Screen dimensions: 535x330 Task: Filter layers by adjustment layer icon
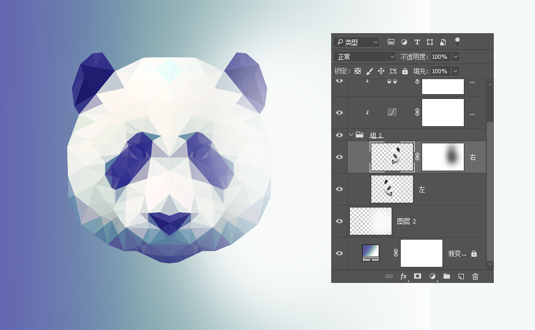404,42
